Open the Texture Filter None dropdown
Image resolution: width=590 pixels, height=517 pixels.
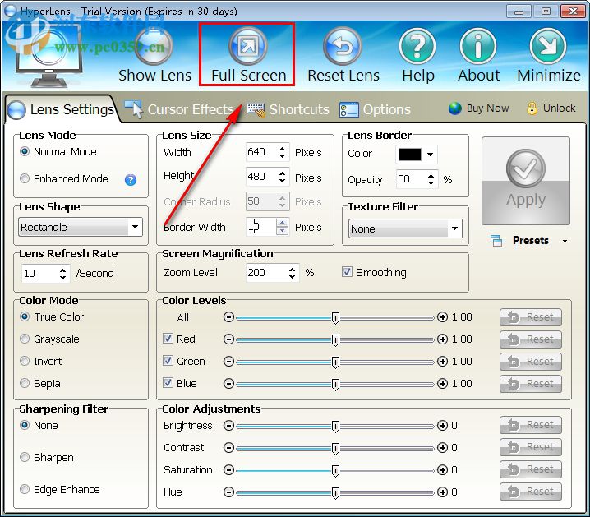click(405, 228)
